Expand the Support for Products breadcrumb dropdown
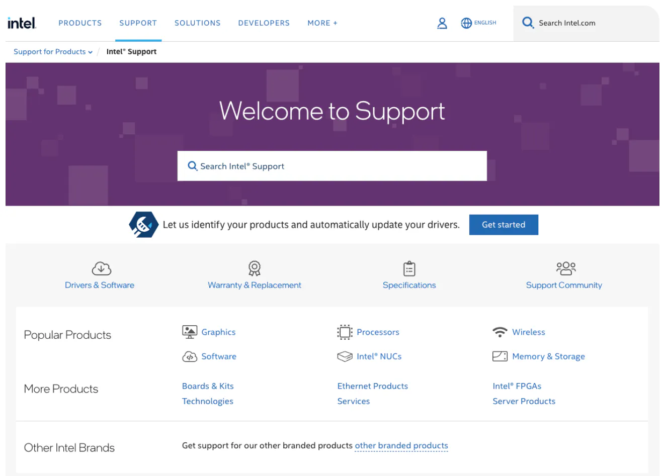The width and height of the screenshot is (665, 476). coord(53,52)
